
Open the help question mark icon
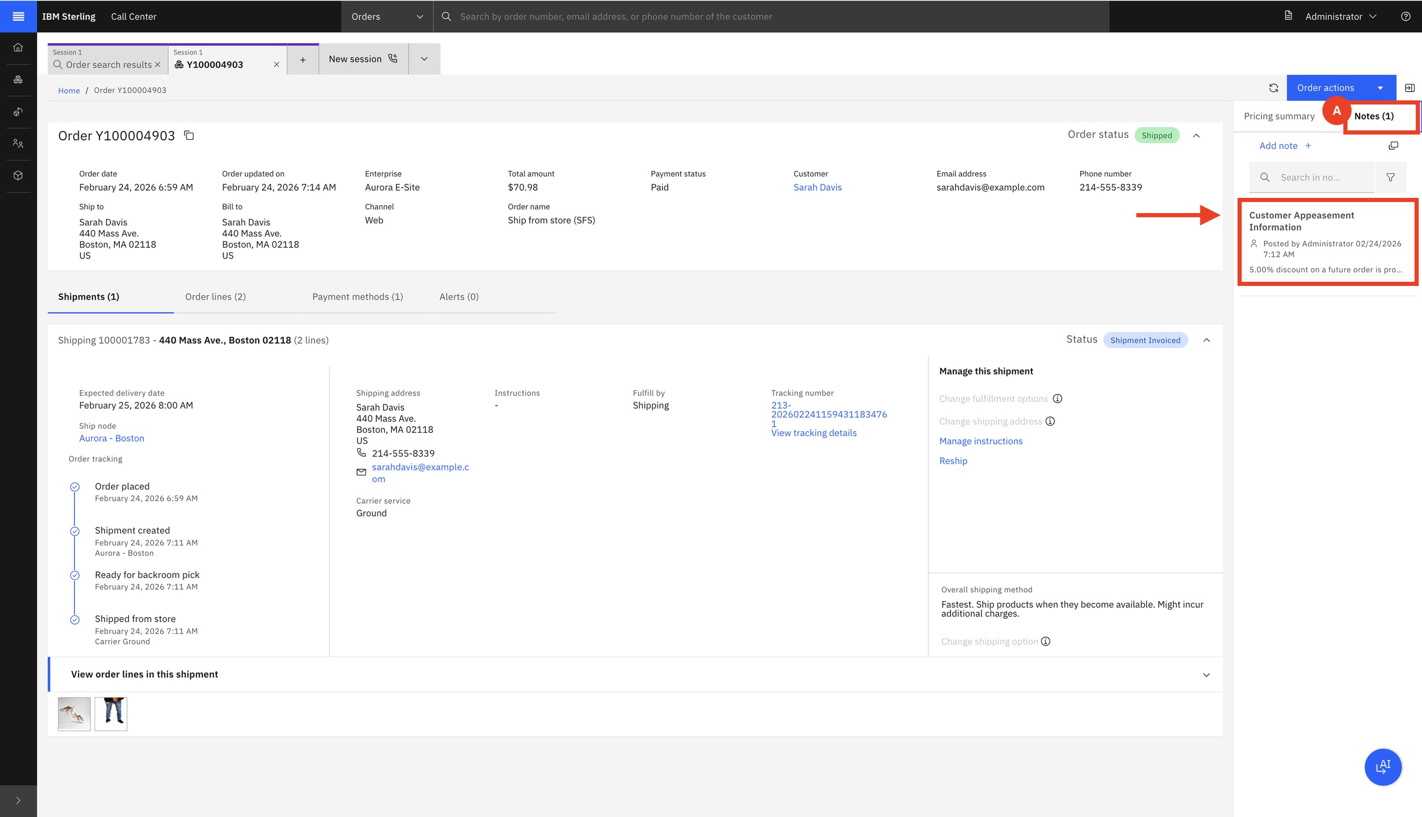1405,16
